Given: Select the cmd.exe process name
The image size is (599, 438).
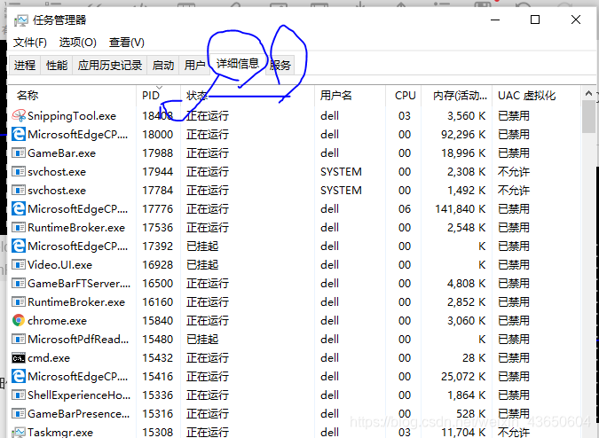Looking at the screenshot, I should tap(49, 358).
